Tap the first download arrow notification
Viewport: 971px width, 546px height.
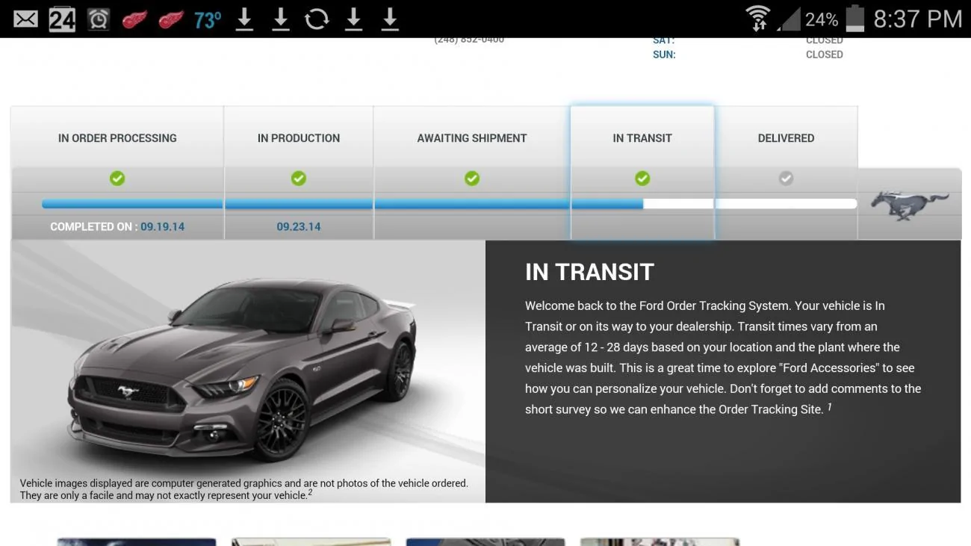point(244,19)
